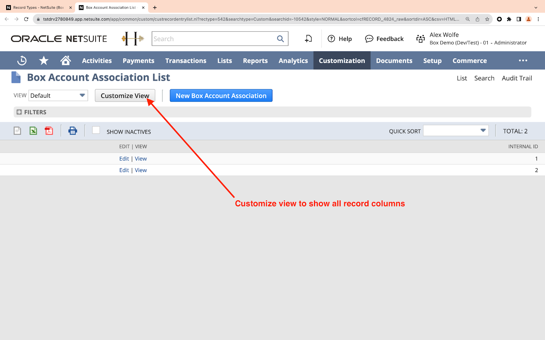Image resolution: width=545 pixels, height=340 pixels.
Task: Click the global search magnifier icon
Action: 280,39
